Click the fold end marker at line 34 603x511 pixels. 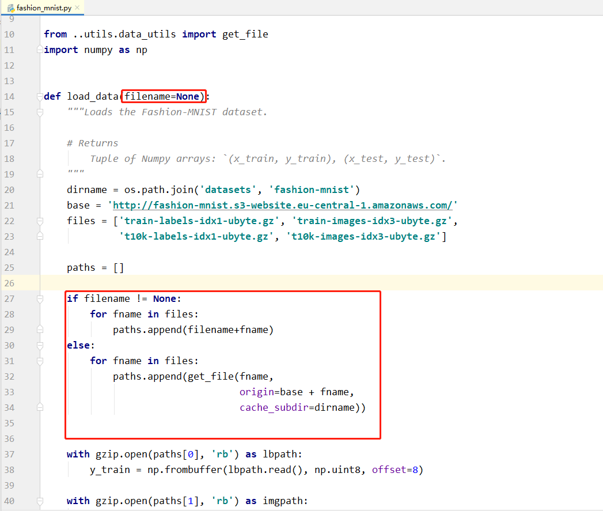click(x=40, y=407)
